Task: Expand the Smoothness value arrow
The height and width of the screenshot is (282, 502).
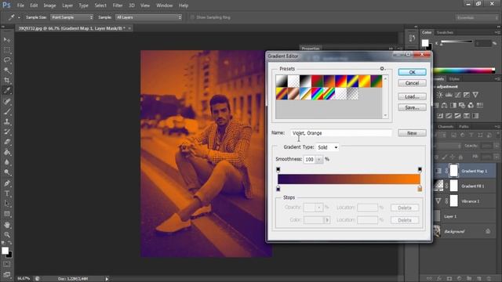Action: coord(319,159)
